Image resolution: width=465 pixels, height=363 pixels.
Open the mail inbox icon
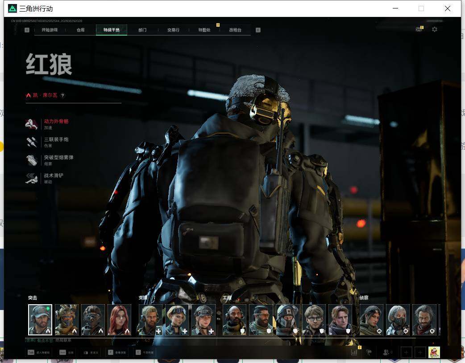419,29
